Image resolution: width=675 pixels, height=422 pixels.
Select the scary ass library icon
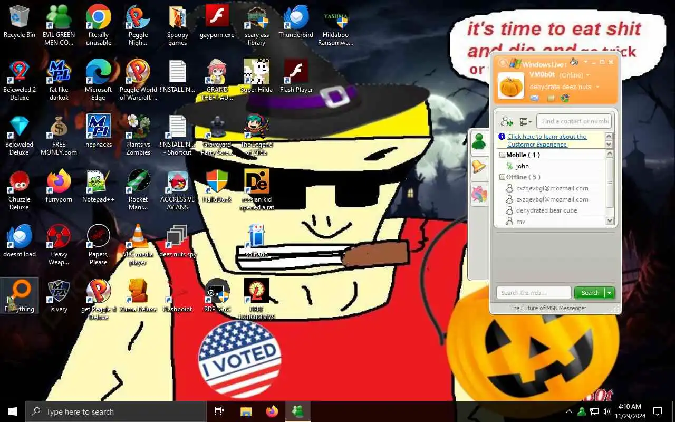coord(257,25)
